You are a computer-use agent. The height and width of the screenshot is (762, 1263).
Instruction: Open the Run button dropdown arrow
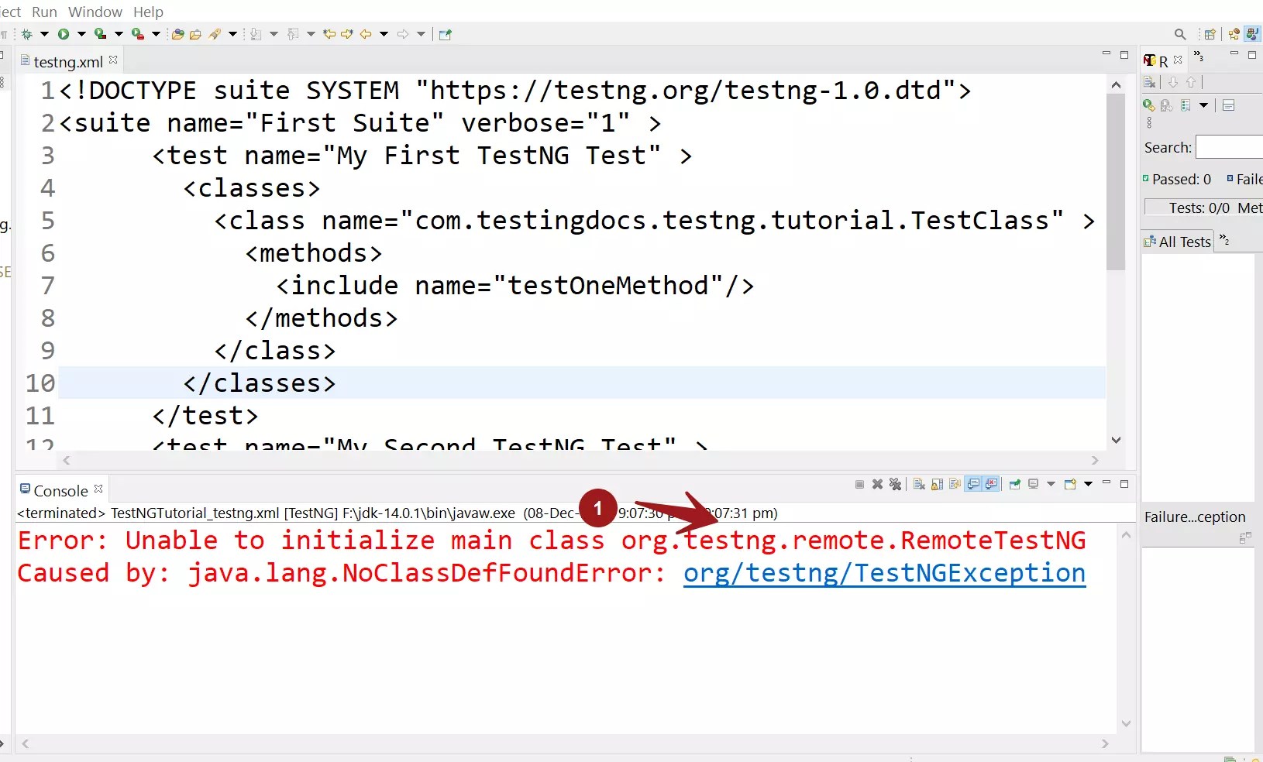click(82, 34)
